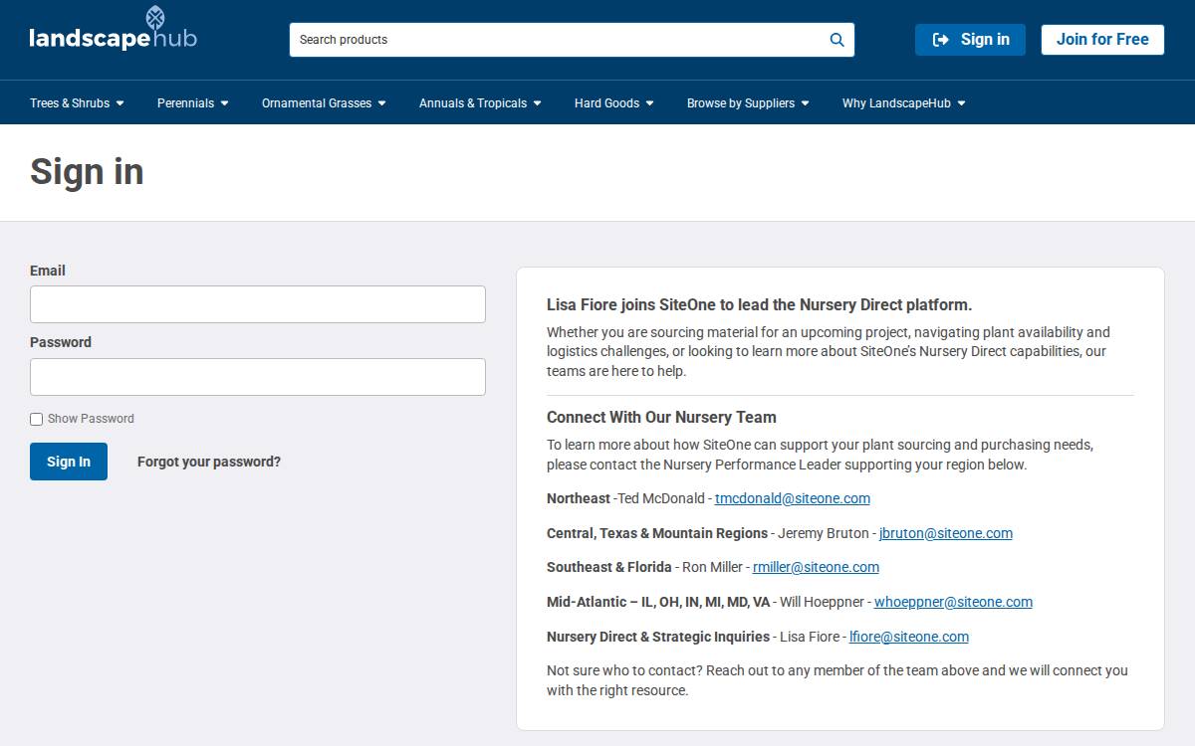Image resolution: width=1195 pixels, height=746 pixels.
Task: Click into the Email input field
Action: coord(258,304)
